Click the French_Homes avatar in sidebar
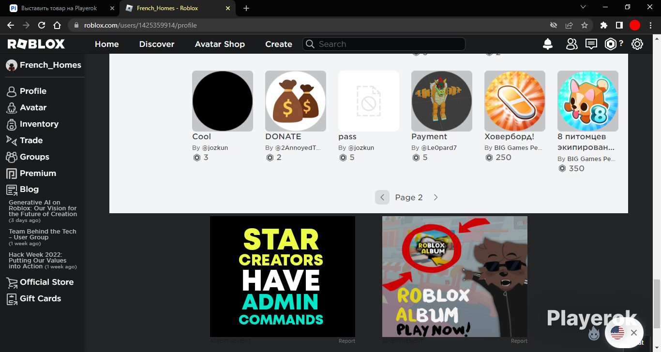The height and width of the screenshot is (352, 661). [12, 65]
